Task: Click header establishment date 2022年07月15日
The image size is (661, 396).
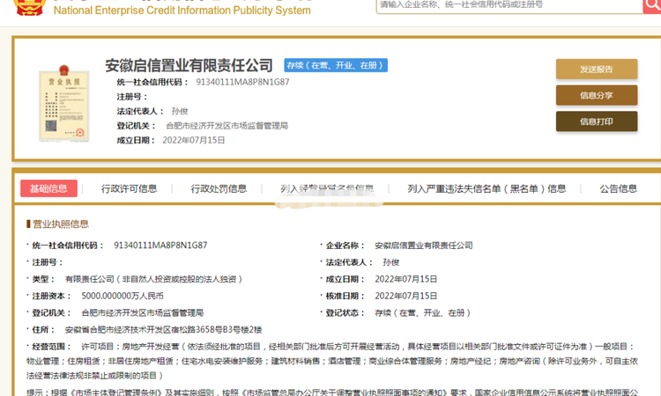Action: pos(194,140)
